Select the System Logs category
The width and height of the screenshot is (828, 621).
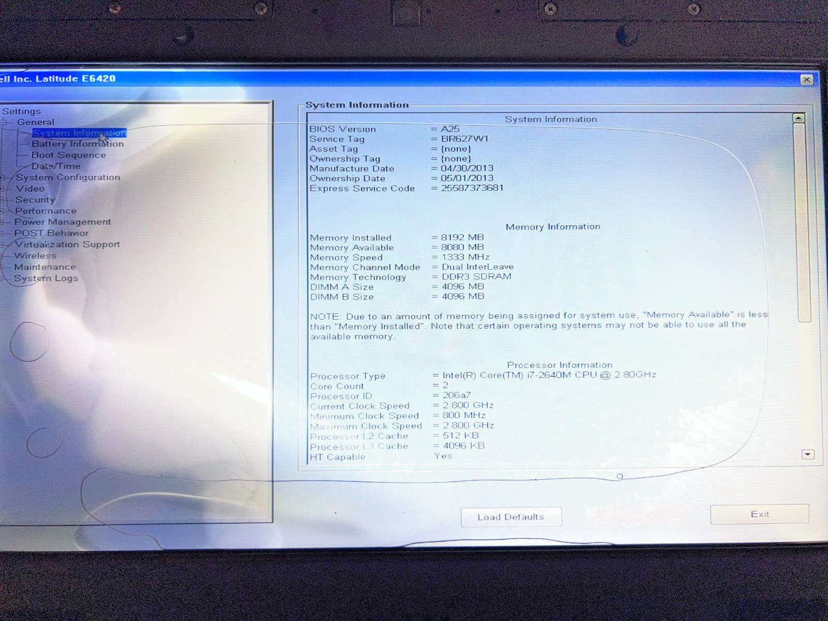tap(46, 278)
